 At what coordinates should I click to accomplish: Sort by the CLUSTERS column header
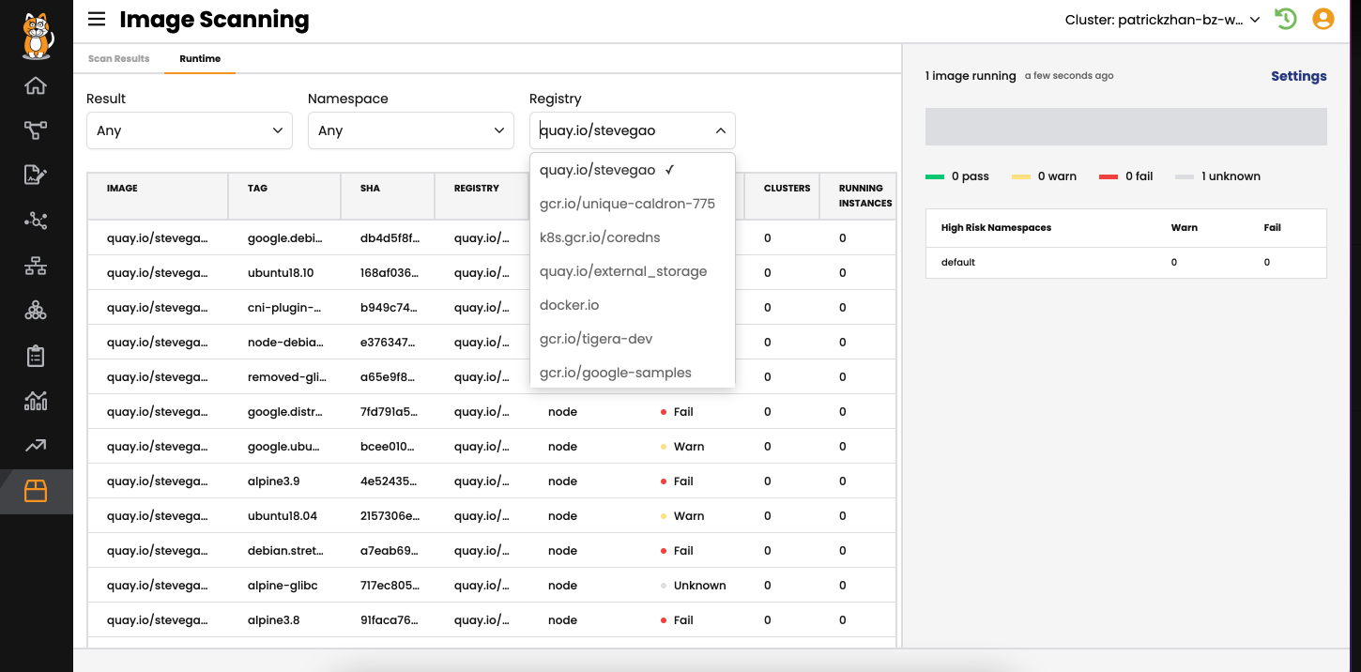click(782, 195)
